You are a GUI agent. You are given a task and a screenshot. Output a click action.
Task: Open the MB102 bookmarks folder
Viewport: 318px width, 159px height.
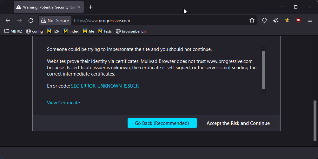13,31
